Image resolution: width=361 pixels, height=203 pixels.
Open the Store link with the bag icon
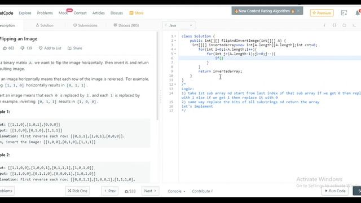tap(137, 13)
